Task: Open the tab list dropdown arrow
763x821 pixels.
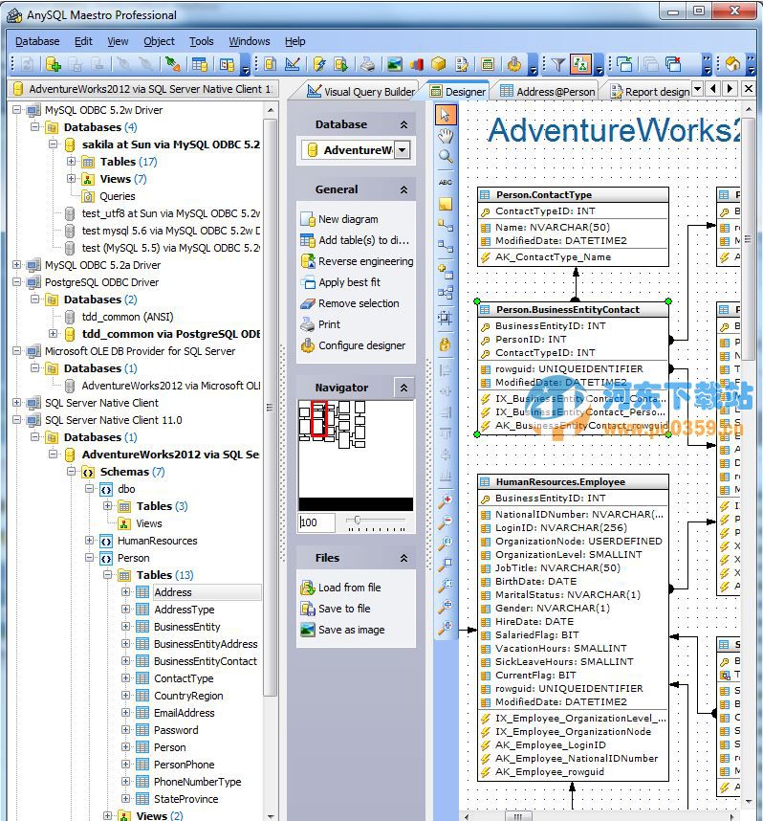Action: 697,88
